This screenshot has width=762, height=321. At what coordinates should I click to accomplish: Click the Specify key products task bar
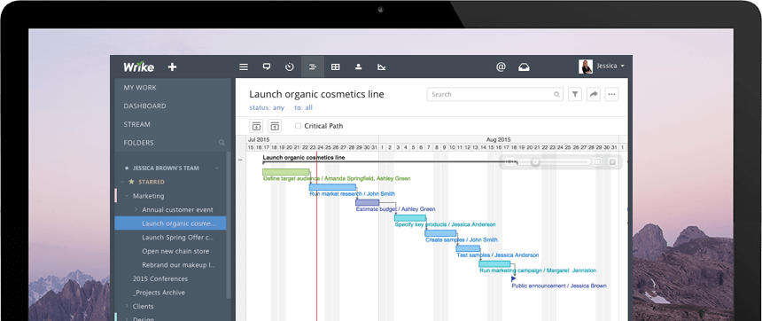[410, 217]
